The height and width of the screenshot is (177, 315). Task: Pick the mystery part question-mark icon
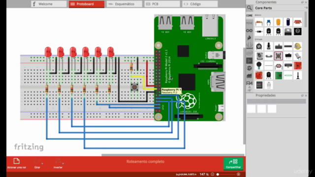click(x=298, y=31)
